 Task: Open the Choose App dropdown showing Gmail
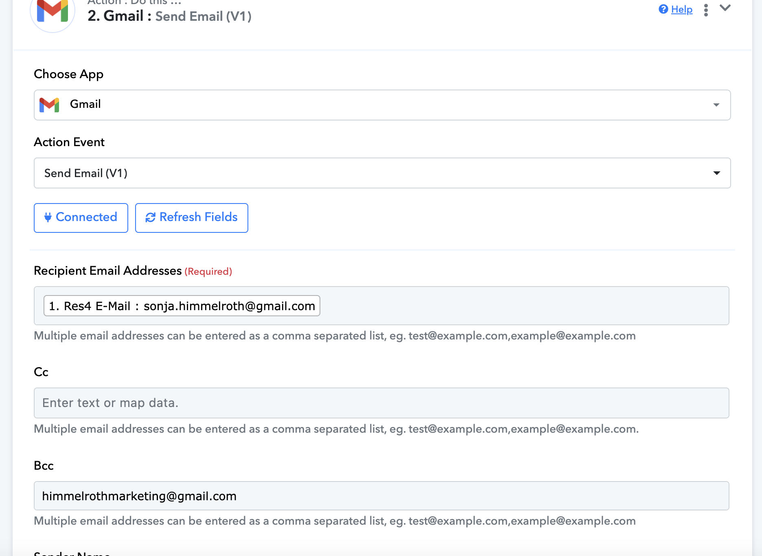pos(382,105)
